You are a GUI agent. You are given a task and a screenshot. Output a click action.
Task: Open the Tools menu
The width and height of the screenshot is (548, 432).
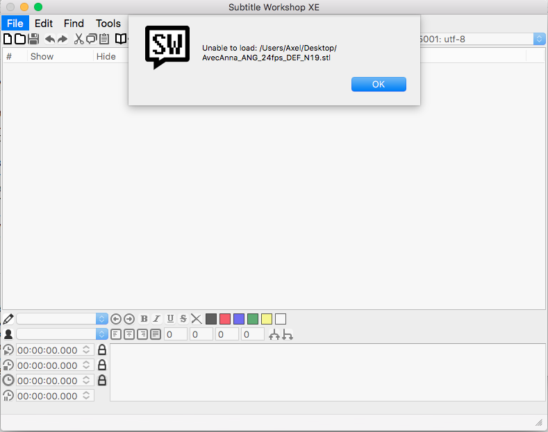[108, 24]
